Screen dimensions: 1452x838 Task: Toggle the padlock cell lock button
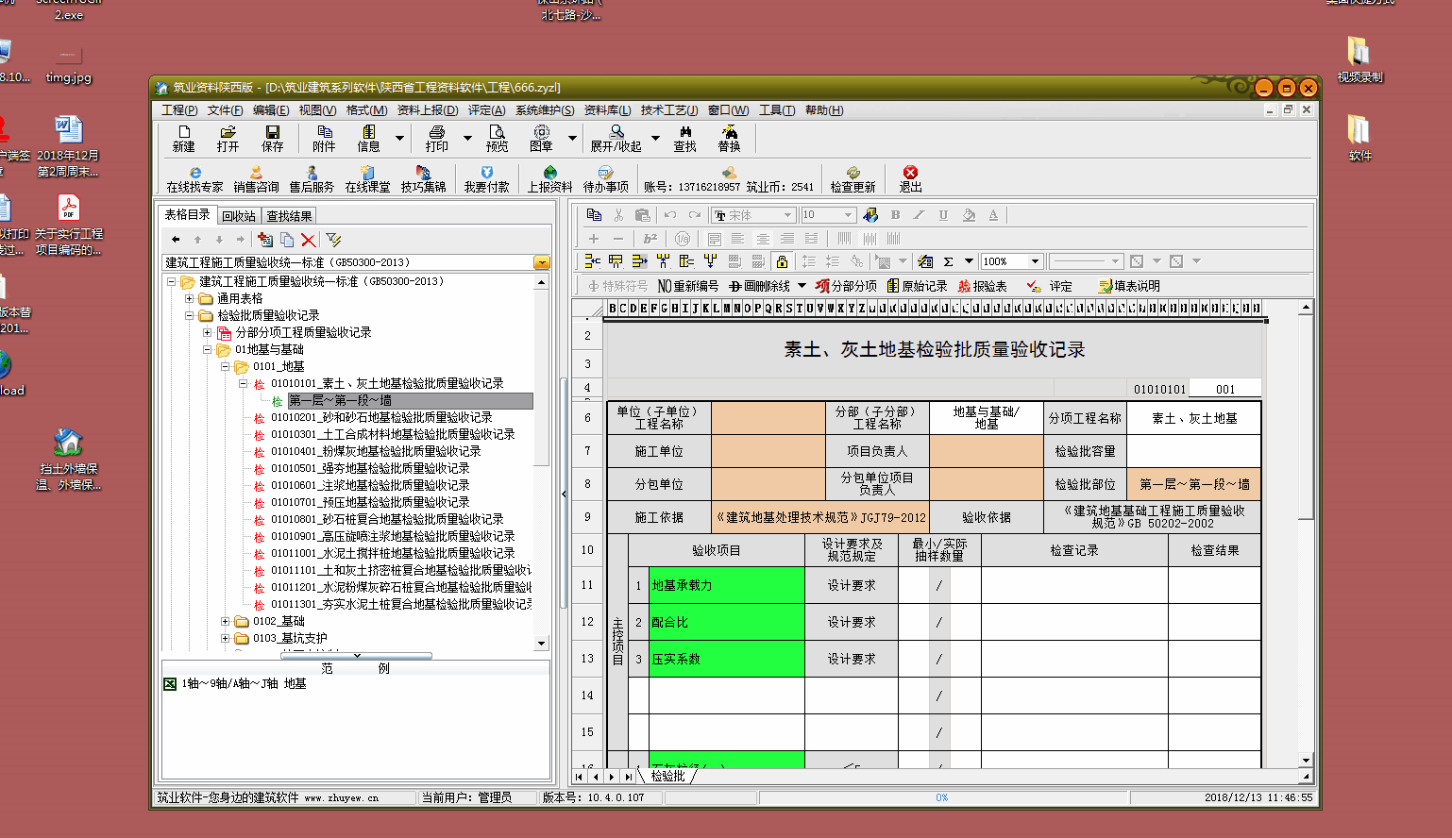781,261
